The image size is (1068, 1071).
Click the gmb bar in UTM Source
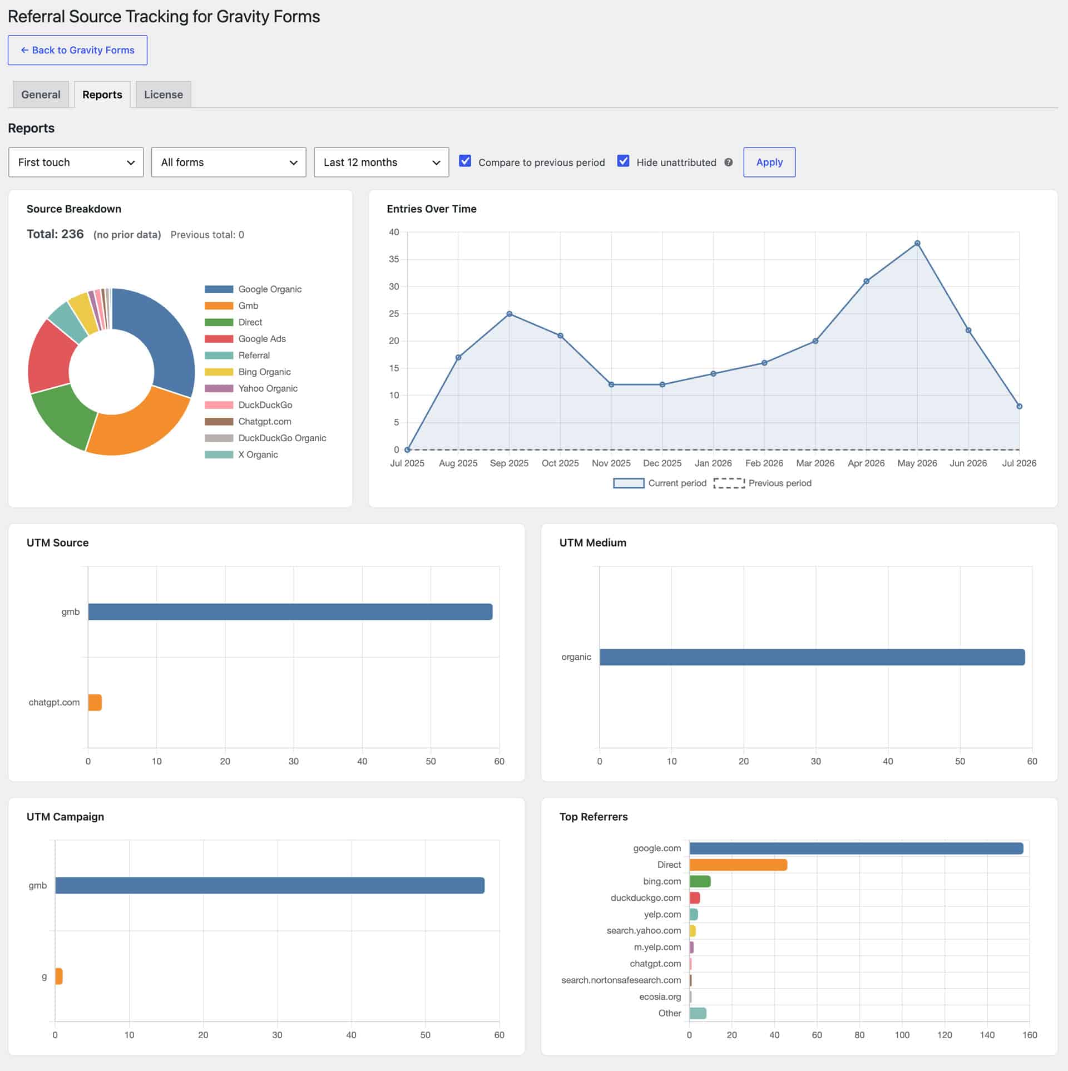pyautogui.click(x=290, y=612)
